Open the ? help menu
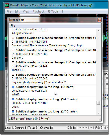 click(62, 12)
